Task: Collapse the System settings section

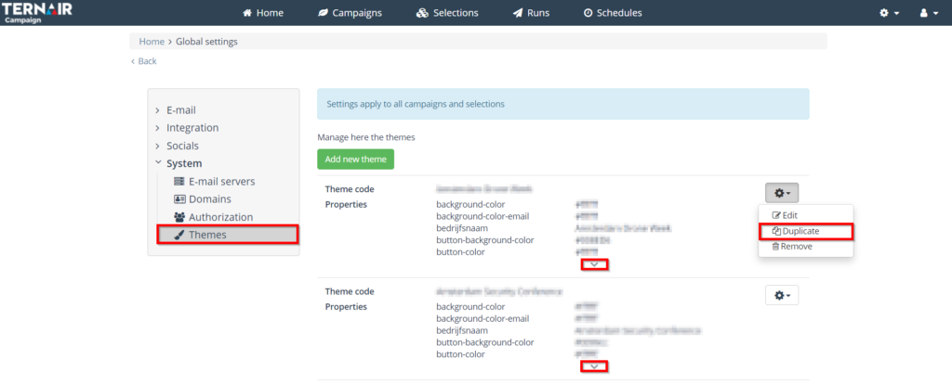Action: click(183, 163)
